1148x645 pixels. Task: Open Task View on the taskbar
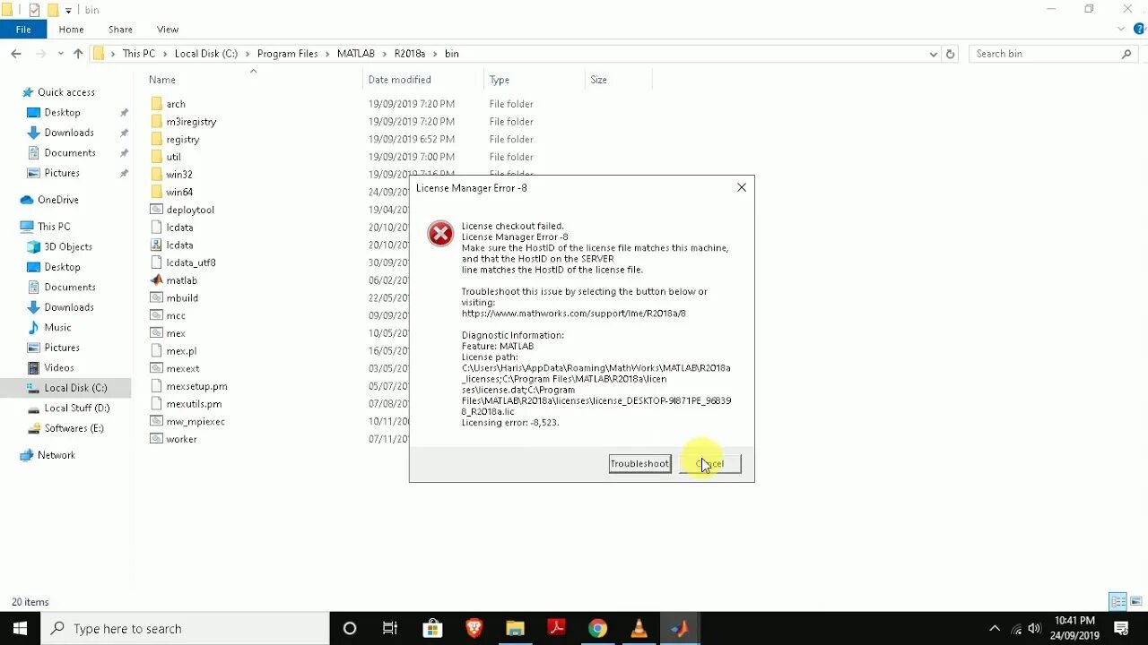(x=390, y=628)
